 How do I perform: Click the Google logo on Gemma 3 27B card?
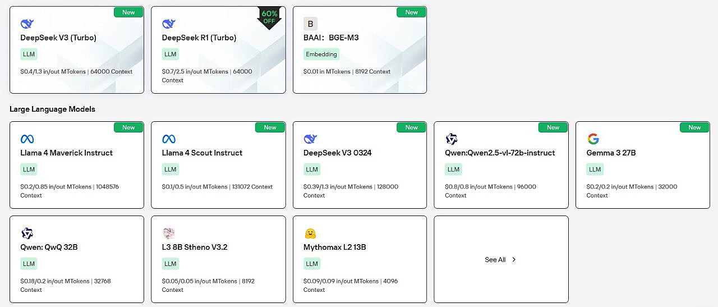(593, 139)
